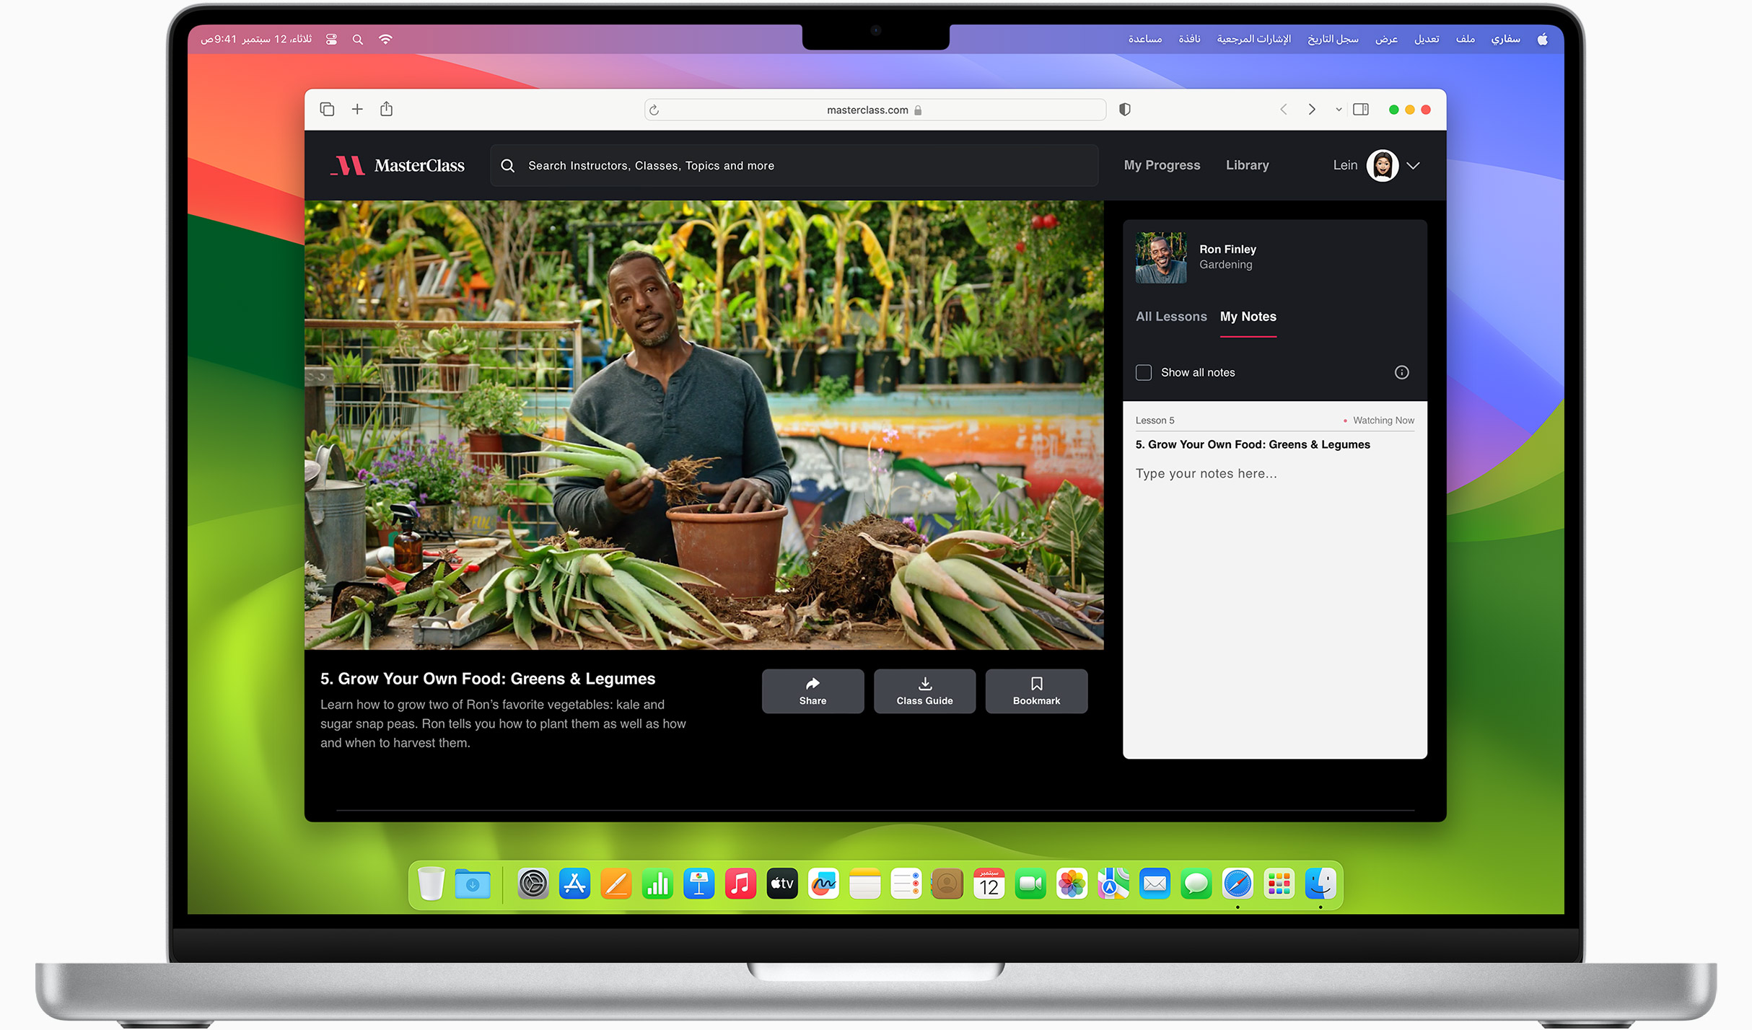Click the notes info icon
Viewport: 1752px width, 1030px height.
[x=1401, y=372]
